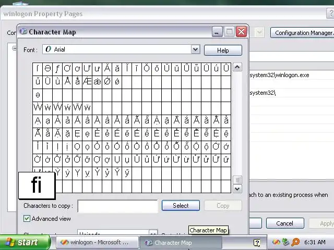
Task: Switch to winlogon - Microsoft taskbar button
Action: click(x=98, y=242)
